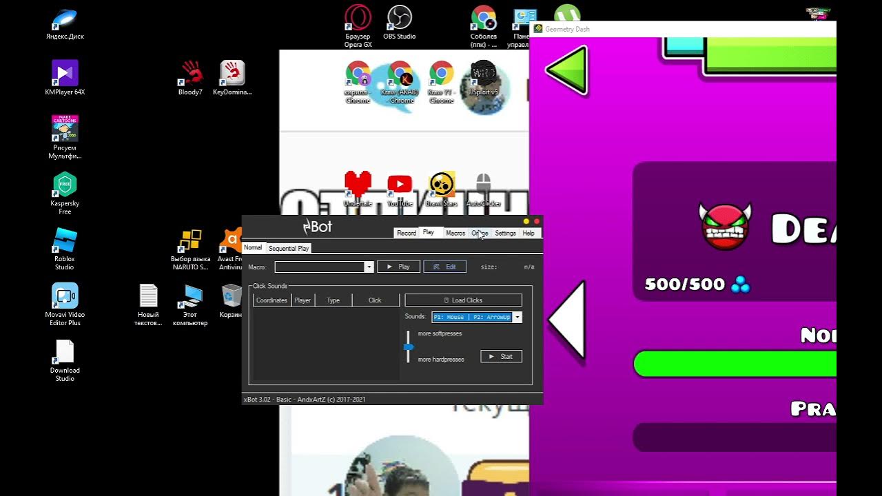
Task: Switch to the Play tab in xBot
Action: pyautogui.click(x=429, y=233)
